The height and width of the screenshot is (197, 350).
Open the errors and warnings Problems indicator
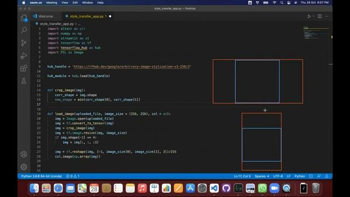(73, 176)
